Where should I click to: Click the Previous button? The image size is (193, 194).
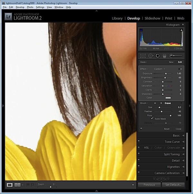coord(149,185)
